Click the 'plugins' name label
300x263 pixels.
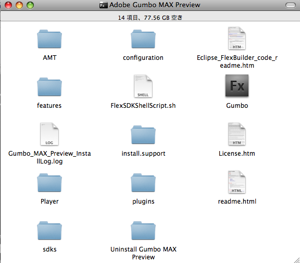pos(143,202)
